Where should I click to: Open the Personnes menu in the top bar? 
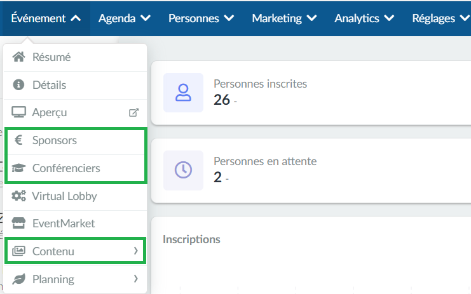[201, 18]
